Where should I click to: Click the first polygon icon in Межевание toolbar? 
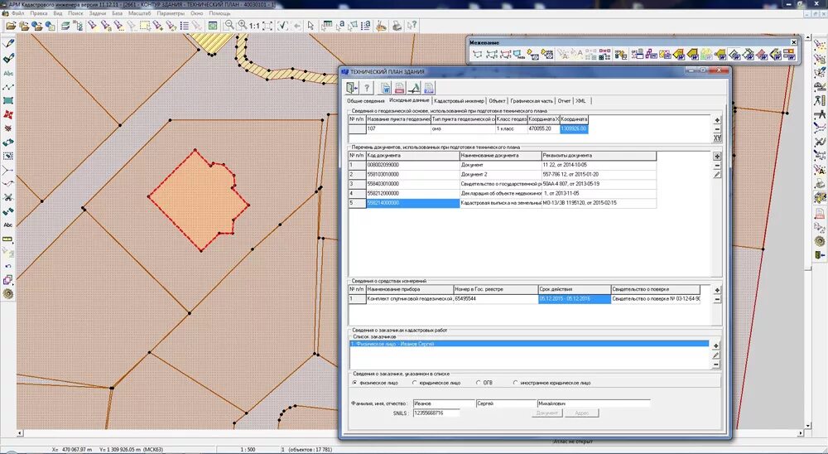pos(478,54)
